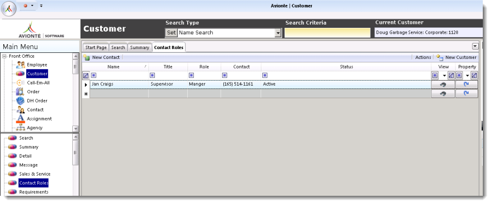Toggle the Property column filter operator

point(459,75)
